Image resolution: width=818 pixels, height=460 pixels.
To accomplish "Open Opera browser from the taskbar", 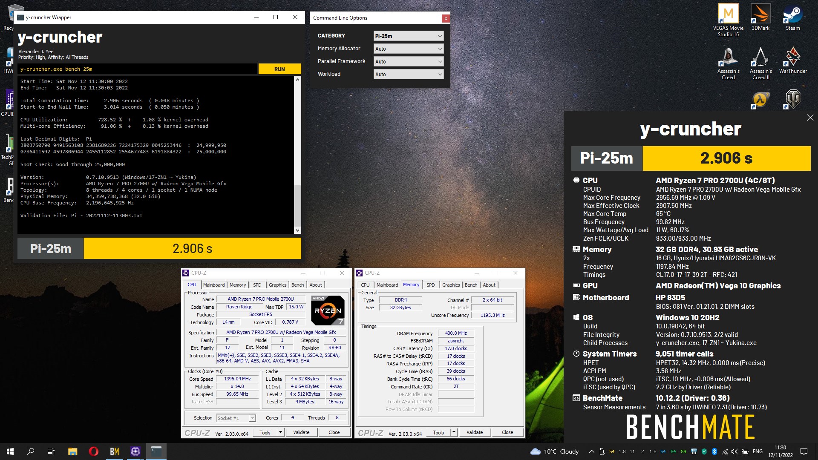I will [94, 451].
